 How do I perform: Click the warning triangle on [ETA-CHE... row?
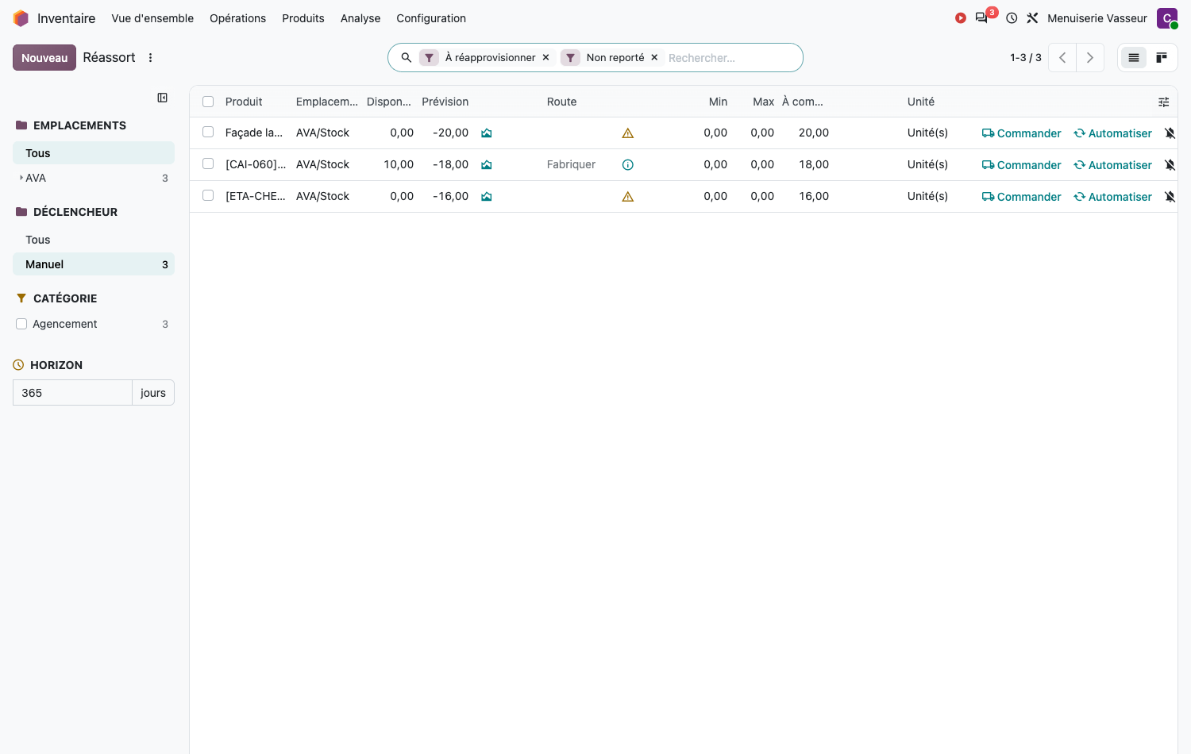[628, 197]
